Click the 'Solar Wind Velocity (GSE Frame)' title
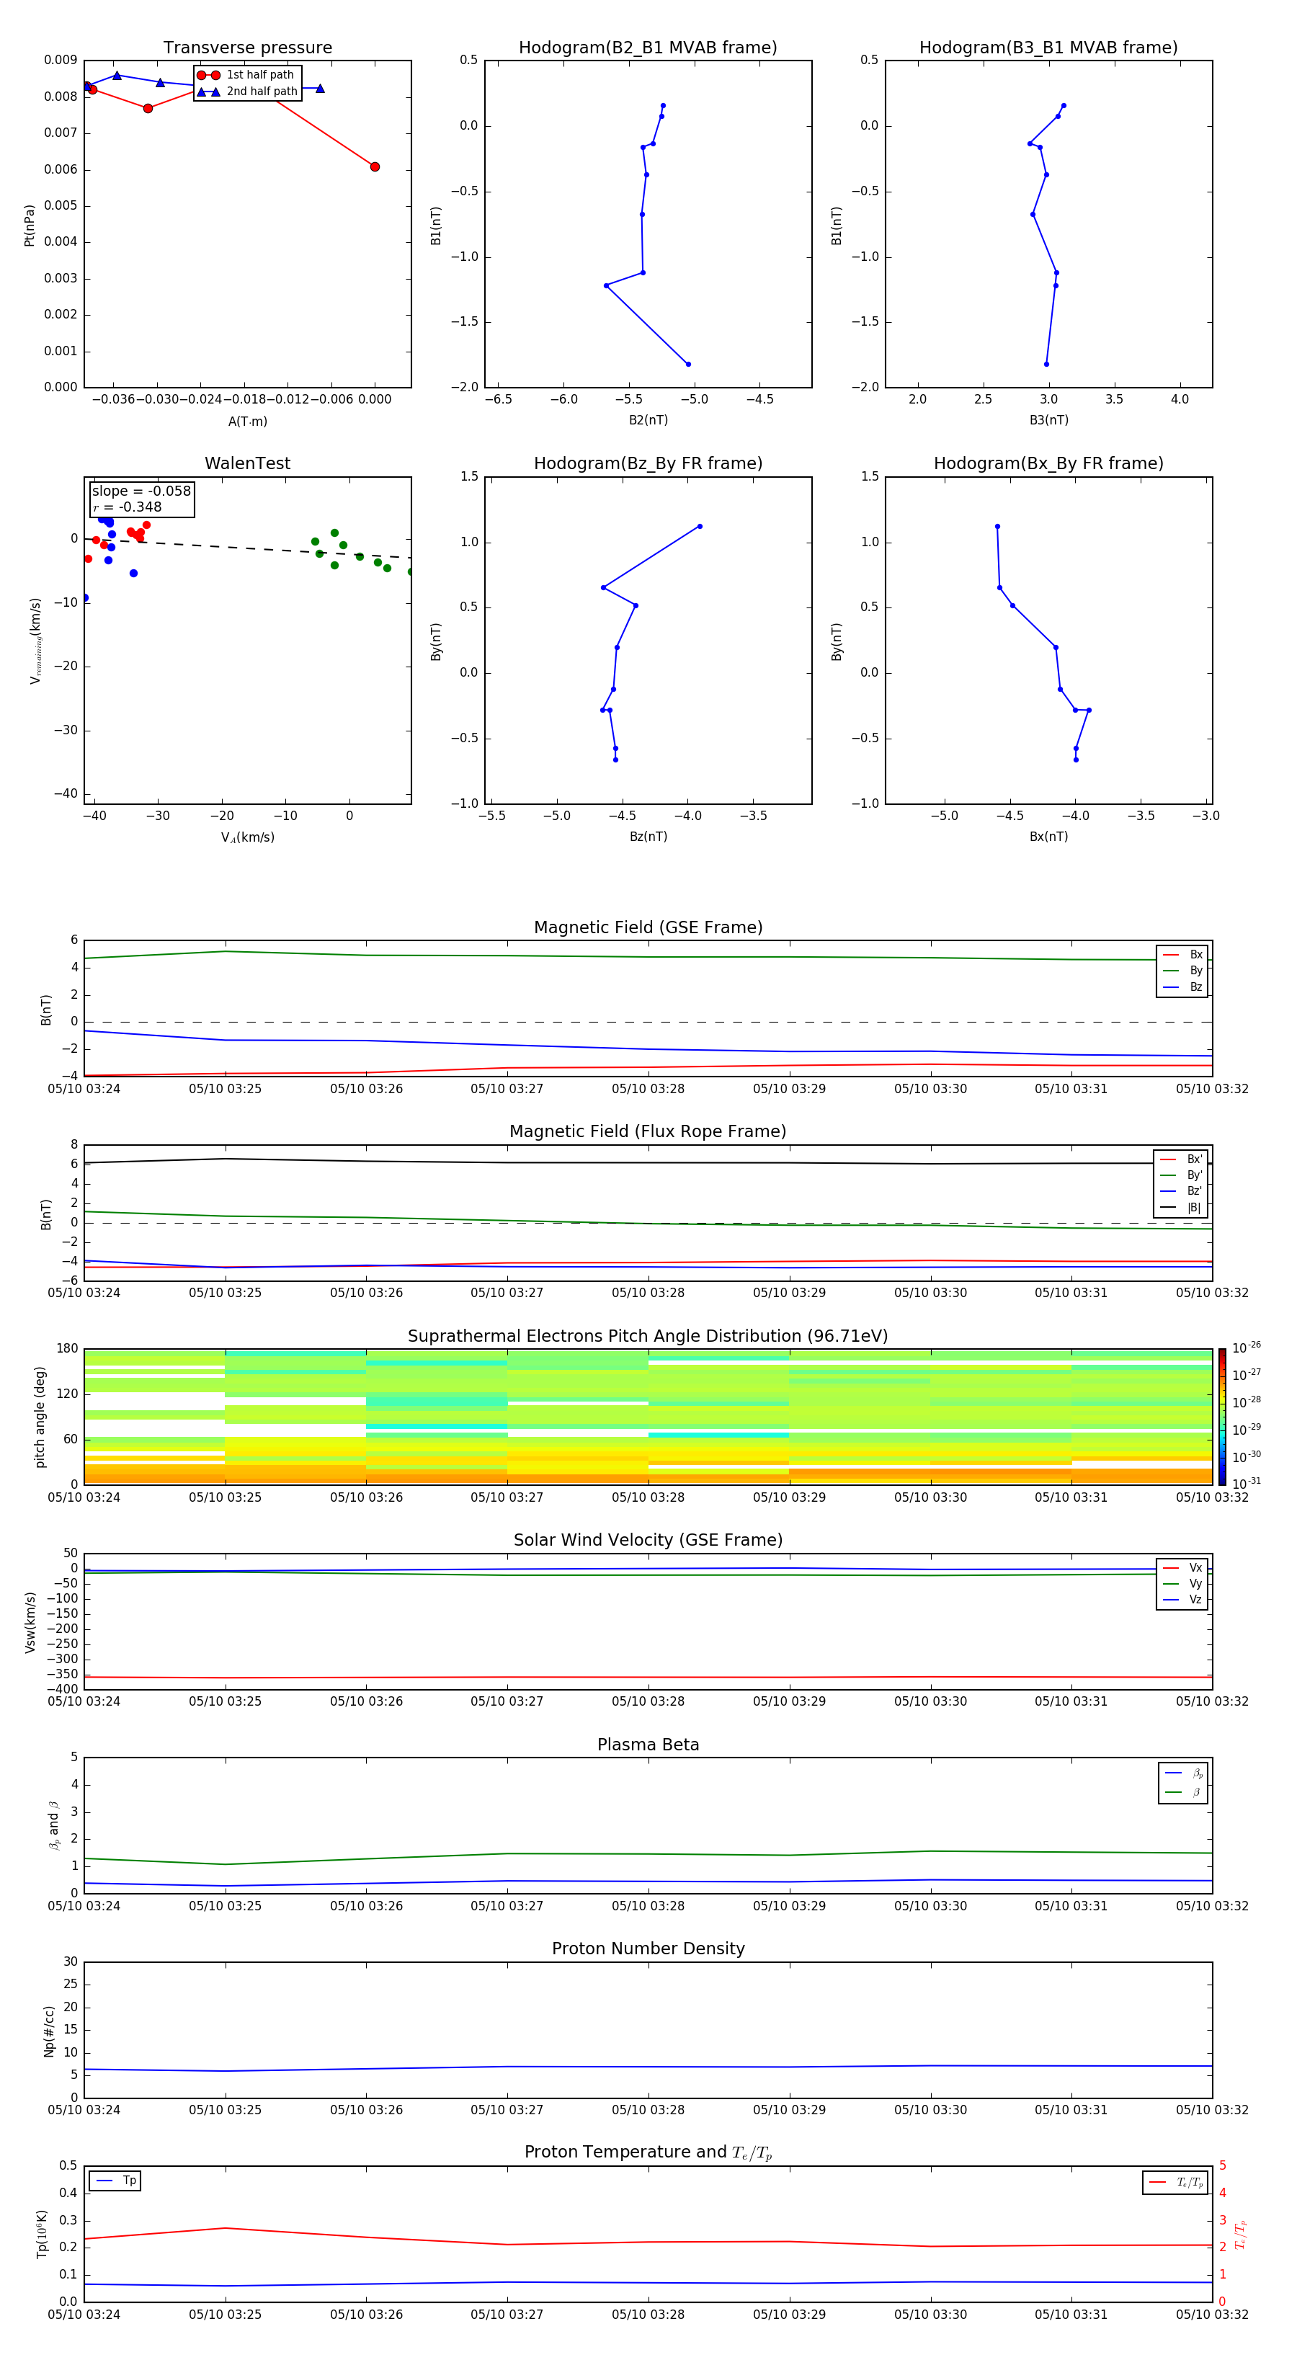 [648, 1540]
